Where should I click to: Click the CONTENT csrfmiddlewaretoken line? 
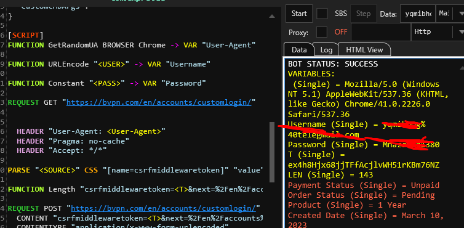[140, 218]
